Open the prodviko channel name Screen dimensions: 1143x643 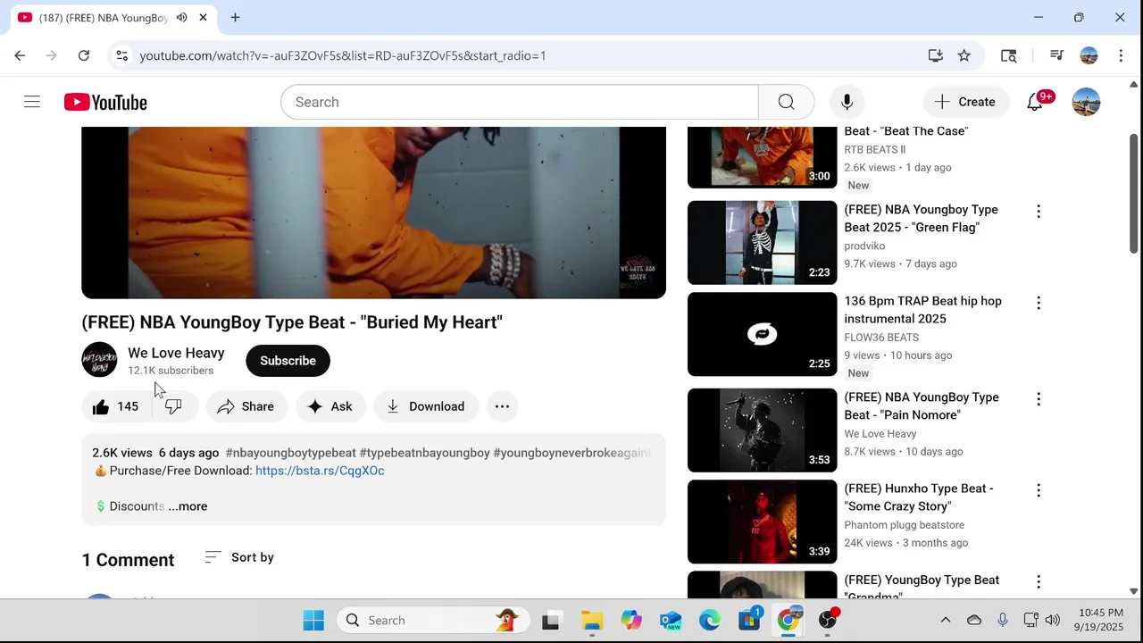(x=864, y=246)
